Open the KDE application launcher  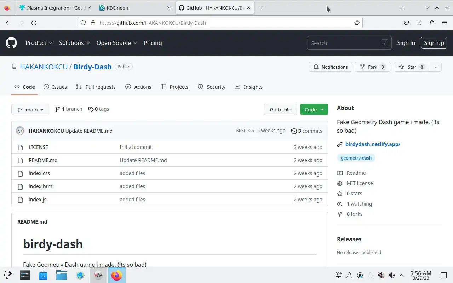(x=7, y=275)
